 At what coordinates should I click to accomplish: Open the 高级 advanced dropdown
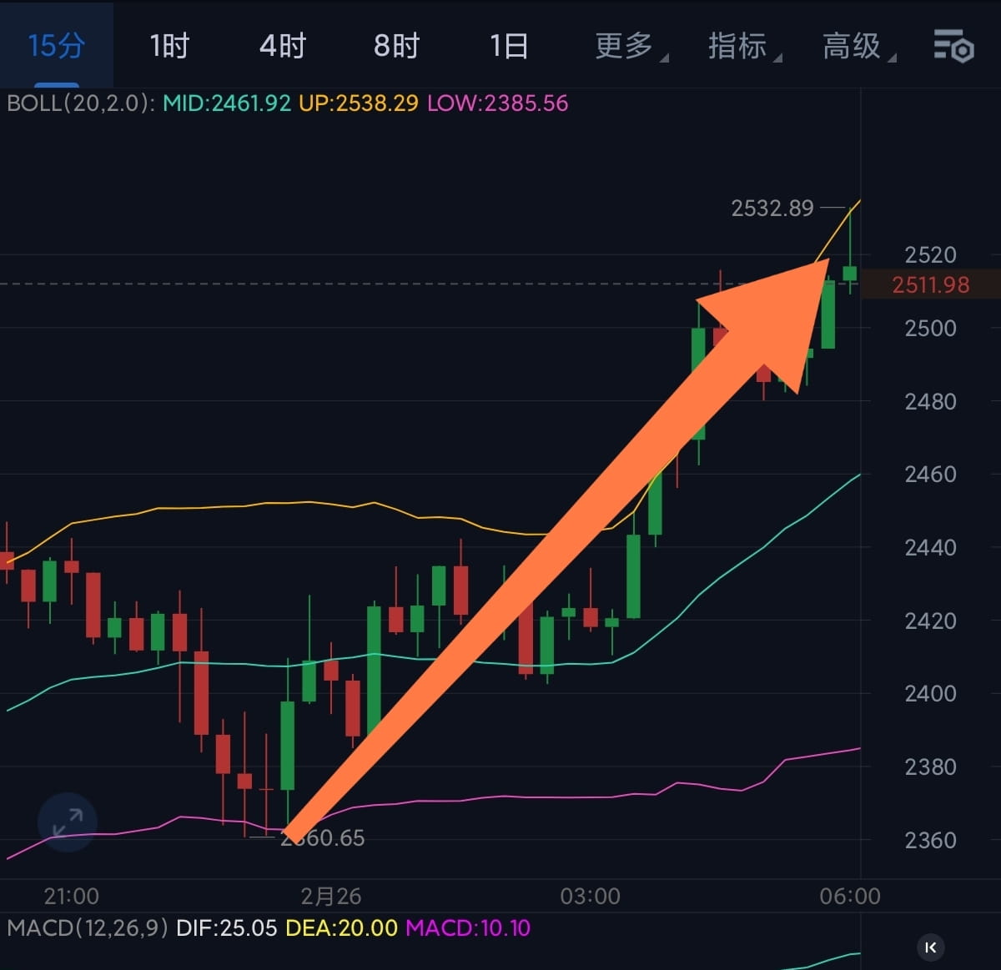pyautogui.click(x=859, y=46)
